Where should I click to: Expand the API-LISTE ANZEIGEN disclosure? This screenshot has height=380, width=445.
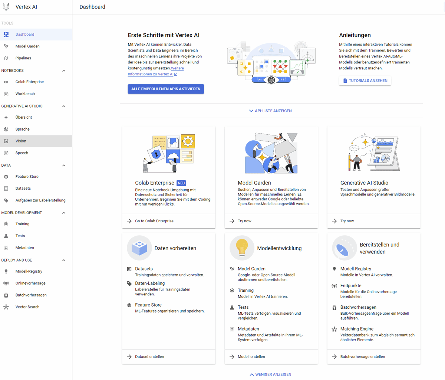pos(270,111)
